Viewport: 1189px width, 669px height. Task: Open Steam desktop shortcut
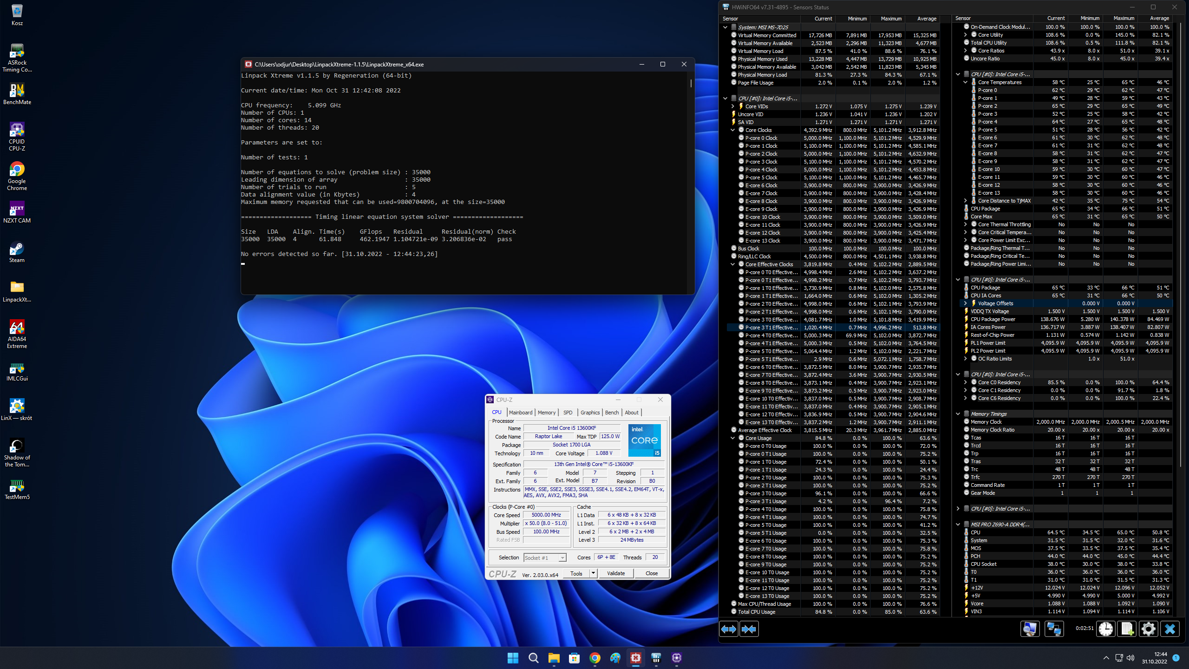(x=17, y=252)
